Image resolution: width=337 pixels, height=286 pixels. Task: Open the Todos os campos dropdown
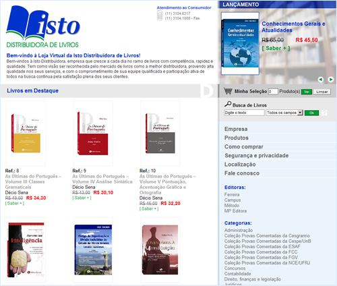click(284, 113)
